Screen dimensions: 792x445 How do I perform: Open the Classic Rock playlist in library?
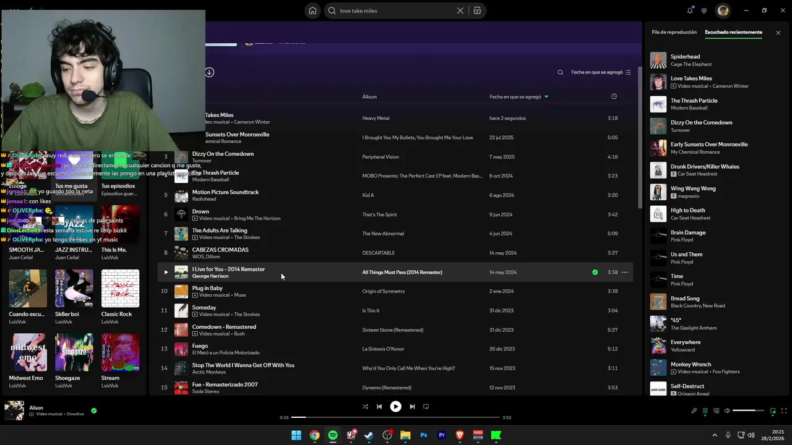pos(120,297)
